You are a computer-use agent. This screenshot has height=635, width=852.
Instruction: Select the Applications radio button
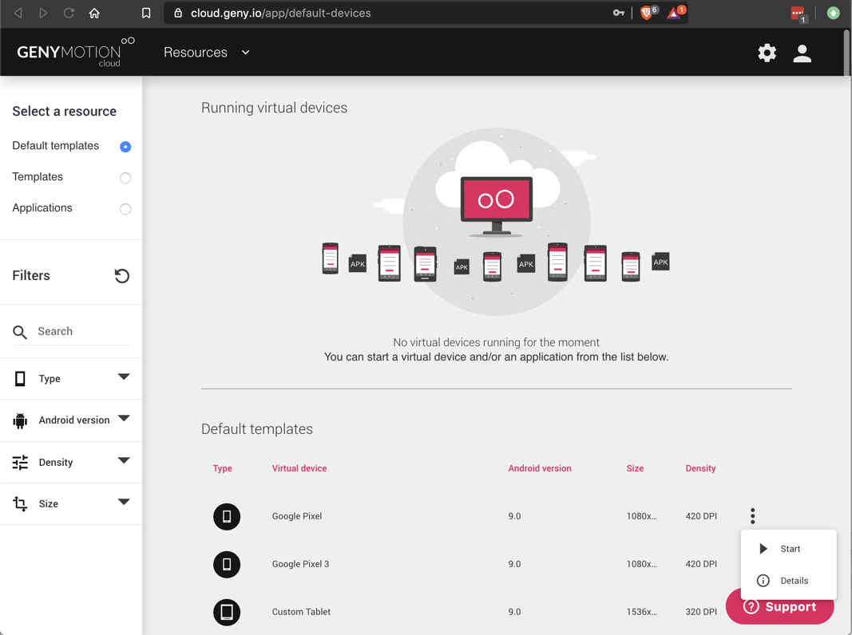pos(125,209)
